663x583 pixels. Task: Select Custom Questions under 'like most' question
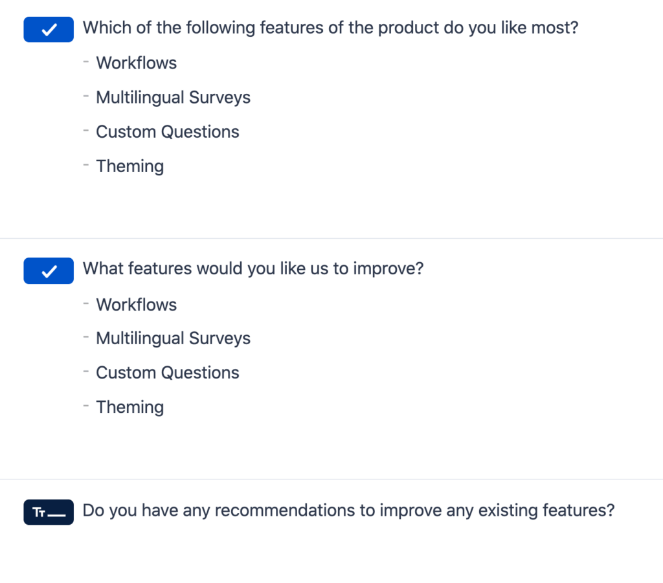[168, 132]
